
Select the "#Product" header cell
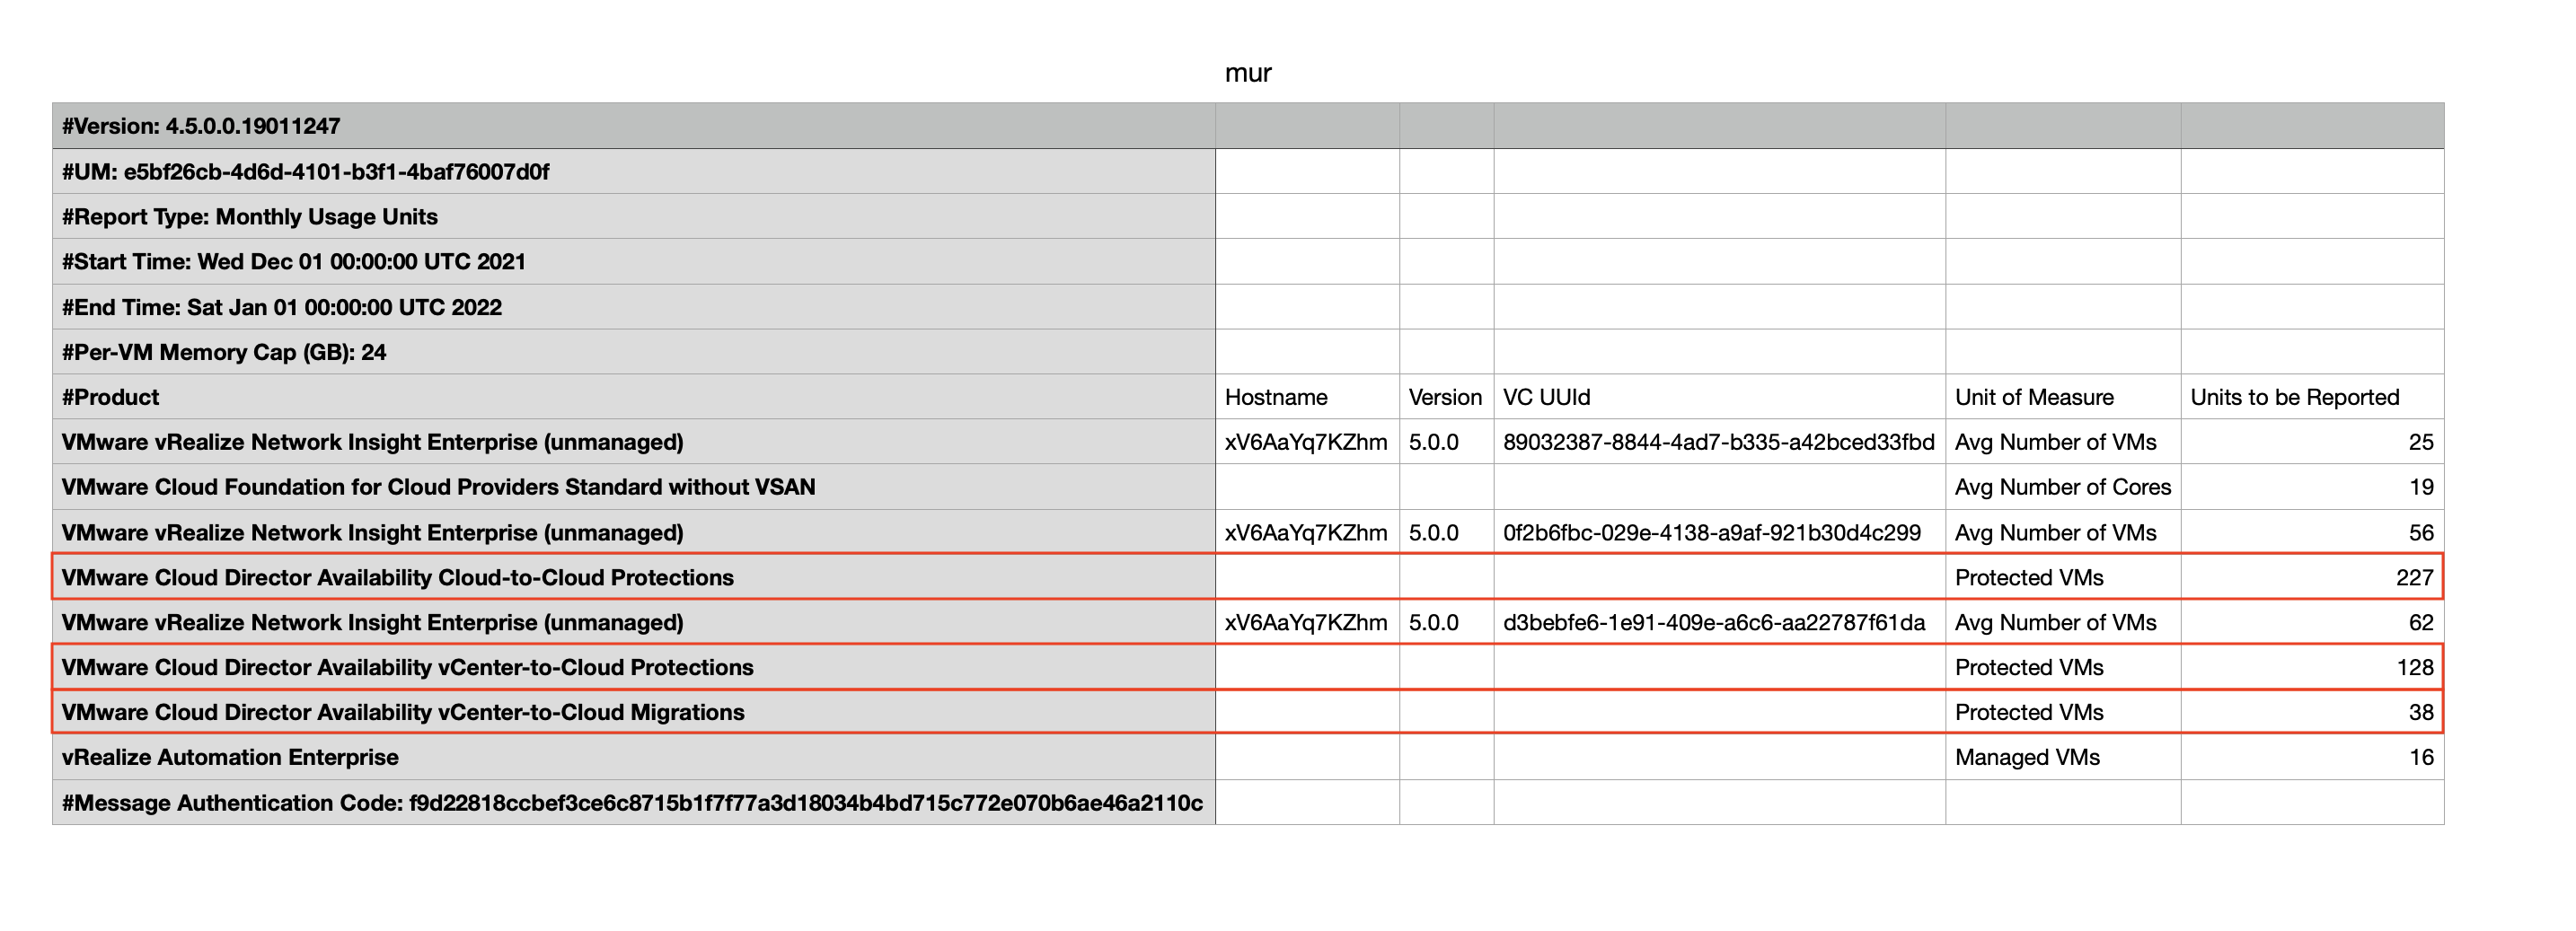[x=634, y=397]
